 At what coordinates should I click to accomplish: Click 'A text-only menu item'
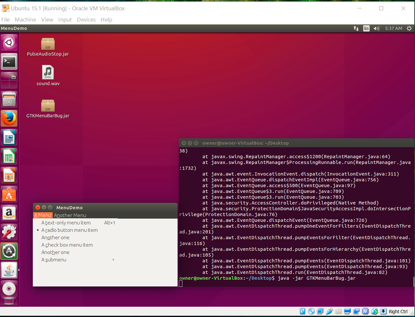pyautogui.click(x=66, y=223)
